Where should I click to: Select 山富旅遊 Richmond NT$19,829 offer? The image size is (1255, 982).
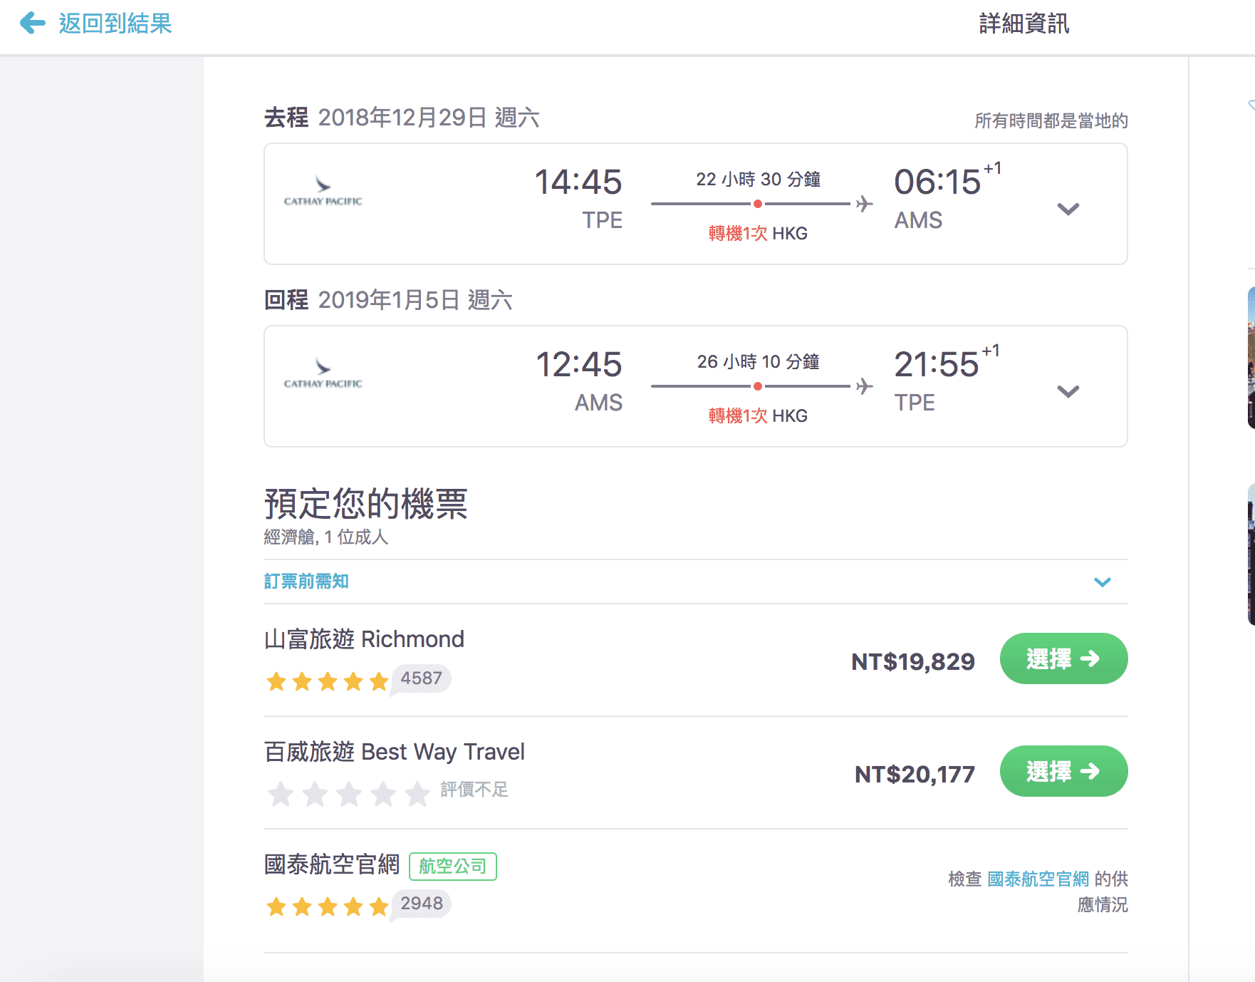pos(1063,658)
